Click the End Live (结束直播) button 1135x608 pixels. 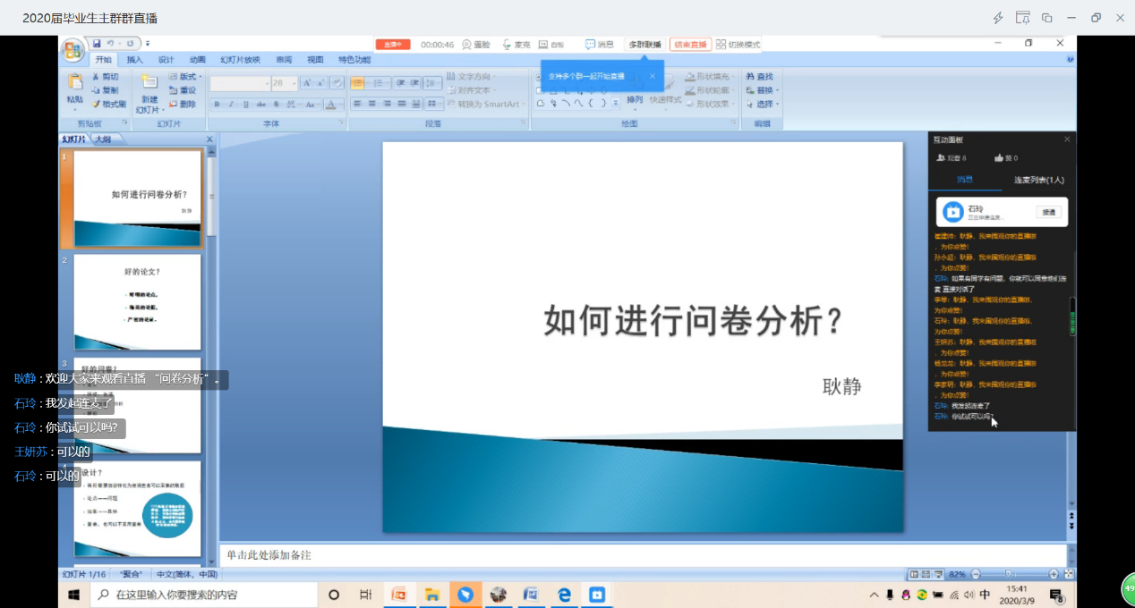coord(690,45)
